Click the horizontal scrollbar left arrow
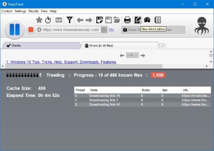Image resolution: width=214 pixels, height=151 pixels. click(x=3, y=66)
